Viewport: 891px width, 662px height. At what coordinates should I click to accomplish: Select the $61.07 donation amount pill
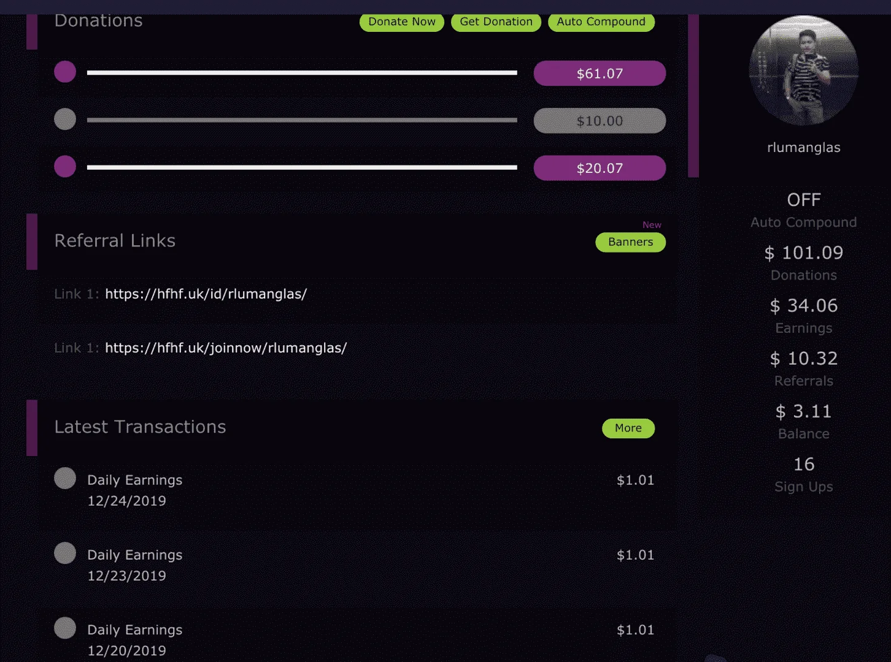[x=600, y=74]
